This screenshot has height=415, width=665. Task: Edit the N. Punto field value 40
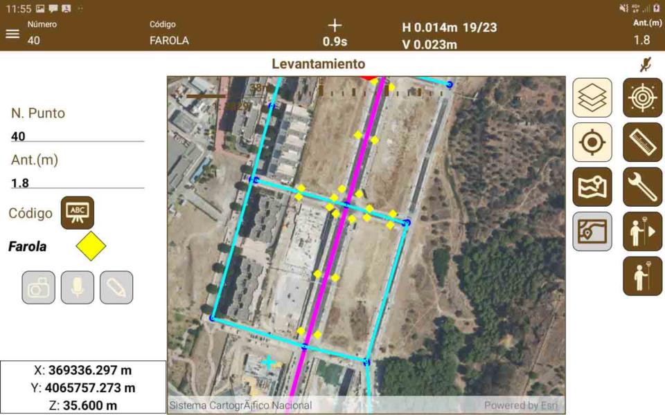76,136
